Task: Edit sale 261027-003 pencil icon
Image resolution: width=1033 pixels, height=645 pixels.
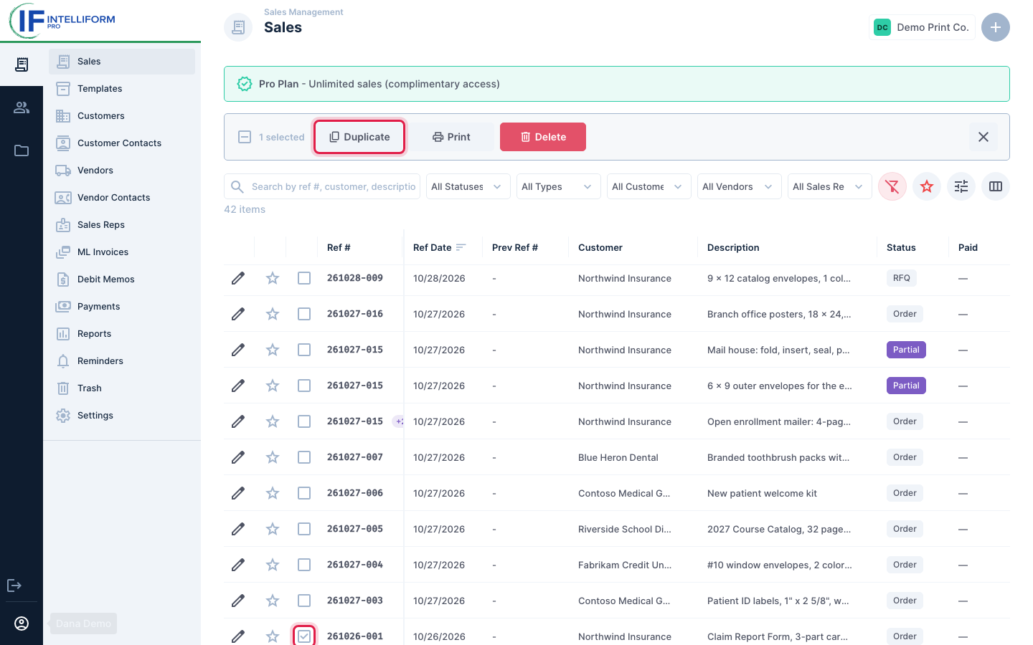Action: (x=238, y=601)
